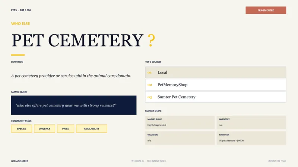Click the 01 rank number
This screenshot has width=298, height=167.
pos(150,72)
